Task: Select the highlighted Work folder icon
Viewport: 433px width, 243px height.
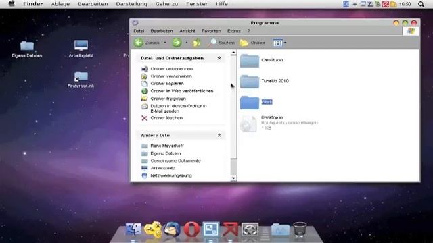Action: pyautogui.click(x=250, y=102)
